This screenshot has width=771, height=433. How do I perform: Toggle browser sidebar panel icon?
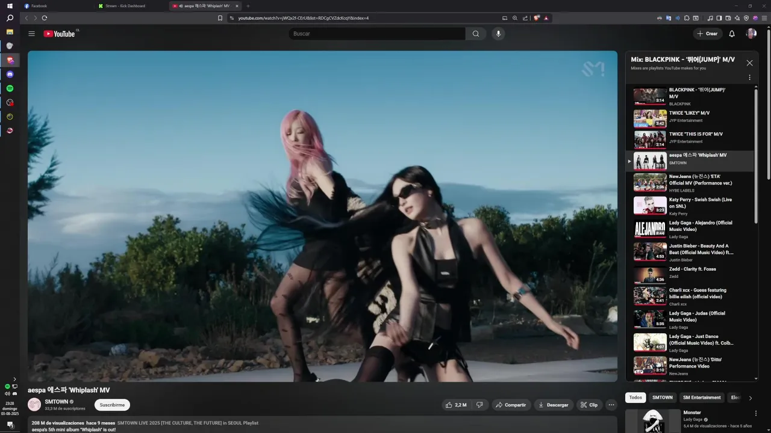[x=719, y=18]
